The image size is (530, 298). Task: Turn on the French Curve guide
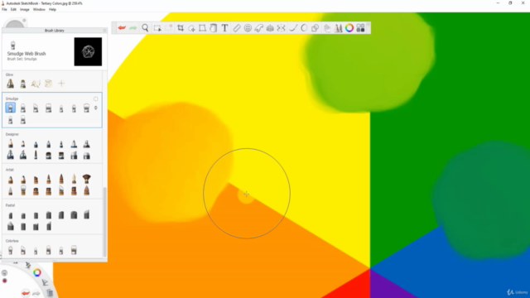(x=259, y=28)
